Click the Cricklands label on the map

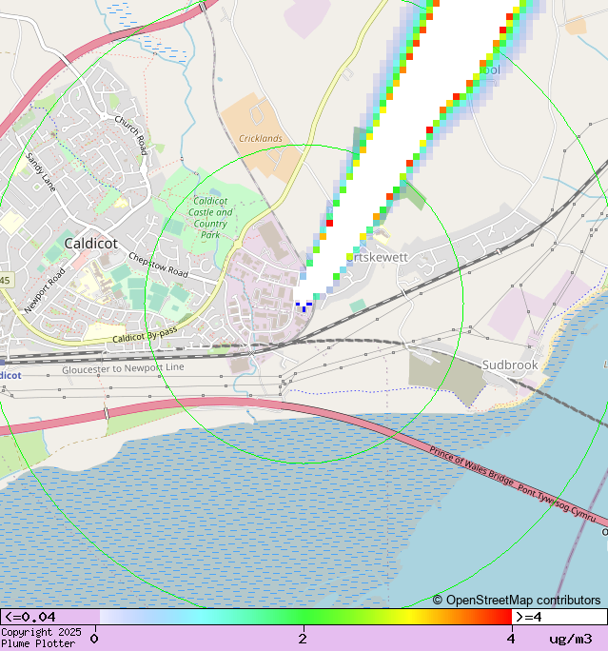(x=261, y=139)
